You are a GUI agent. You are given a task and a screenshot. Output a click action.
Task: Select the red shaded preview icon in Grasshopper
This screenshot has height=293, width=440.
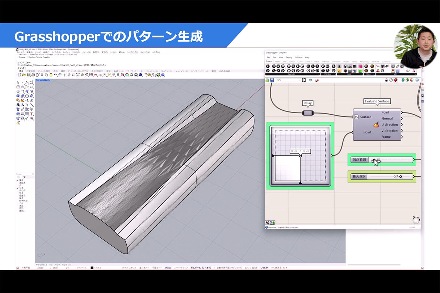(x=395, y=80)
